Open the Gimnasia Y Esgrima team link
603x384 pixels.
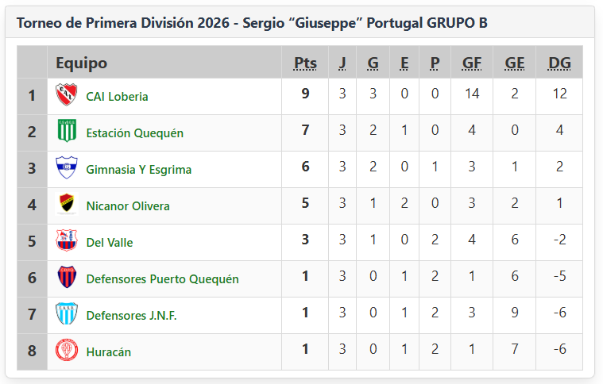point(138,169)
